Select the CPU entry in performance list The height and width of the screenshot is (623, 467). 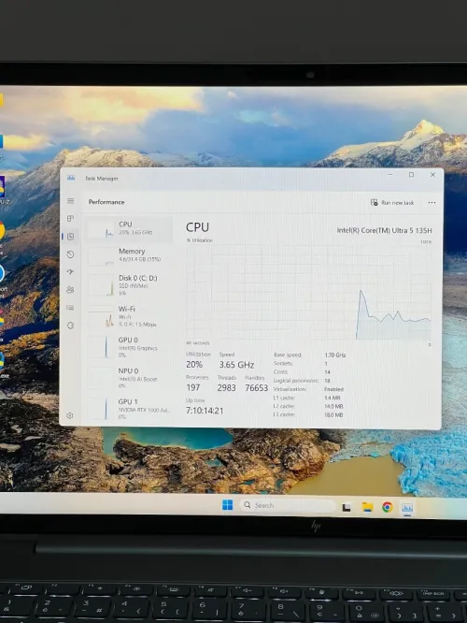[x=129, y=229]
